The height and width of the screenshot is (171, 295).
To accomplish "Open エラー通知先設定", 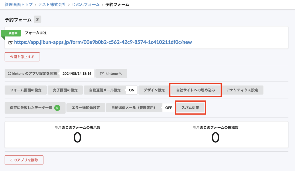I will click(85, 107).
